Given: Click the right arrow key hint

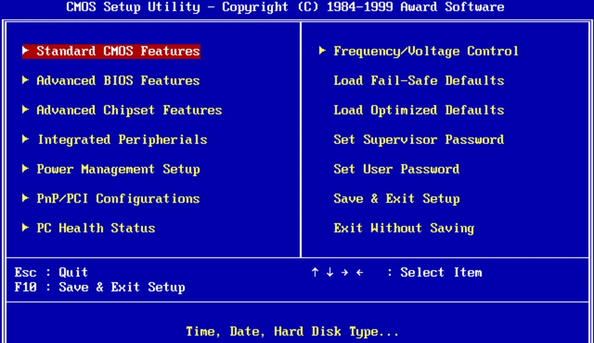Looking at the screenshot, I should tap(345, 272).
